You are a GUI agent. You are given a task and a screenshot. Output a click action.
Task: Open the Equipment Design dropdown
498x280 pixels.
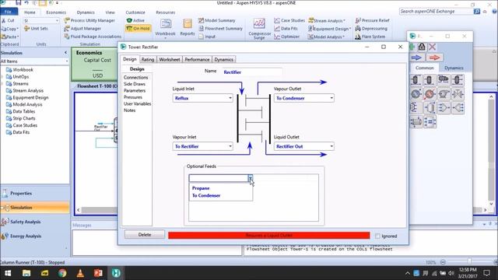[330, 29]
